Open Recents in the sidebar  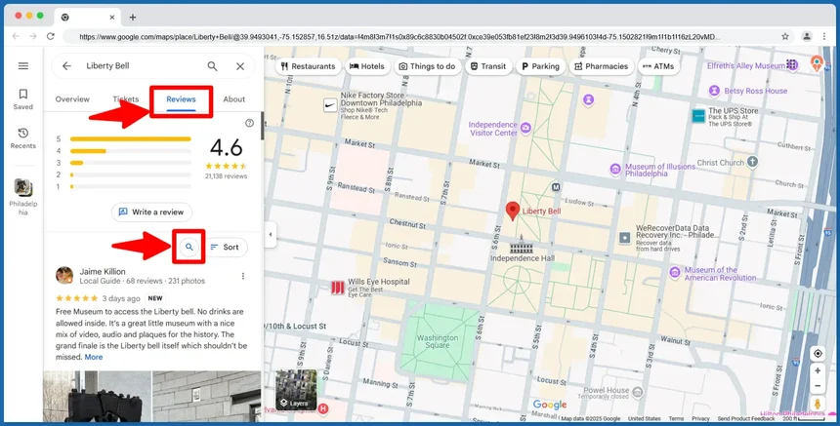coord(23,138)
